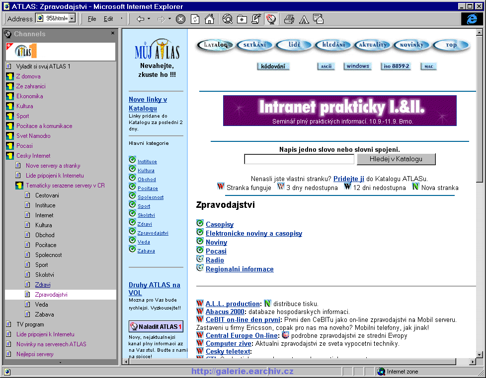This screenshot has width=486, height=378.
Task: Go back using the Back arrow button
Action: tap(141, 19)
